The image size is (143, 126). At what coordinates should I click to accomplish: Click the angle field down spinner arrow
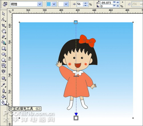tap(115, 2)
